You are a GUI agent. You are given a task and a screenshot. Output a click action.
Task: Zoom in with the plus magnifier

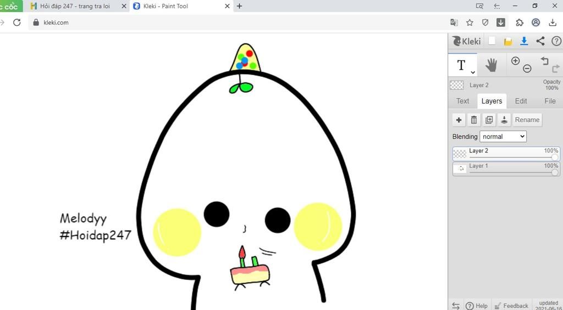click(515, 61)
